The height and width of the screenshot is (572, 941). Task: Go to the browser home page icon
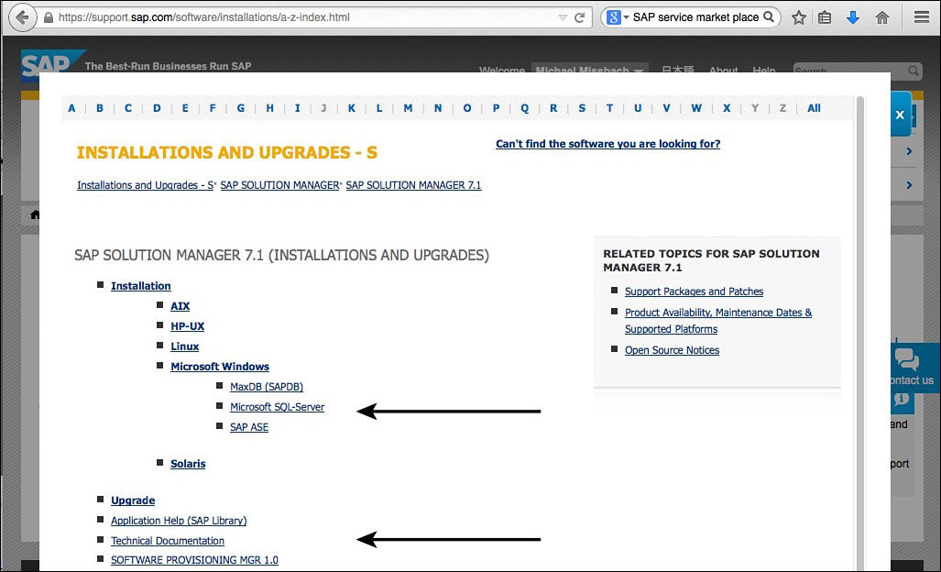pos(882,17)
